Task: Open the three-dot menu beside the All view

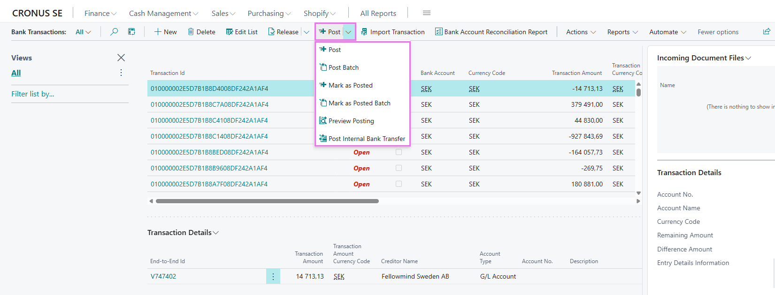Action: pos(121,73)
